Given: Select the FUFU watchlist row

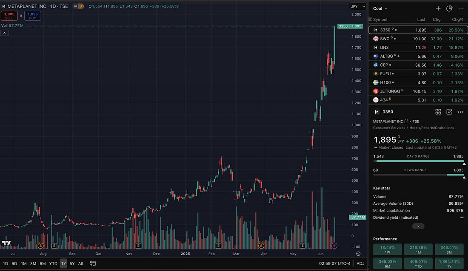Looking at the screenshot, I should pyautogui.click(x=418, y=73).
